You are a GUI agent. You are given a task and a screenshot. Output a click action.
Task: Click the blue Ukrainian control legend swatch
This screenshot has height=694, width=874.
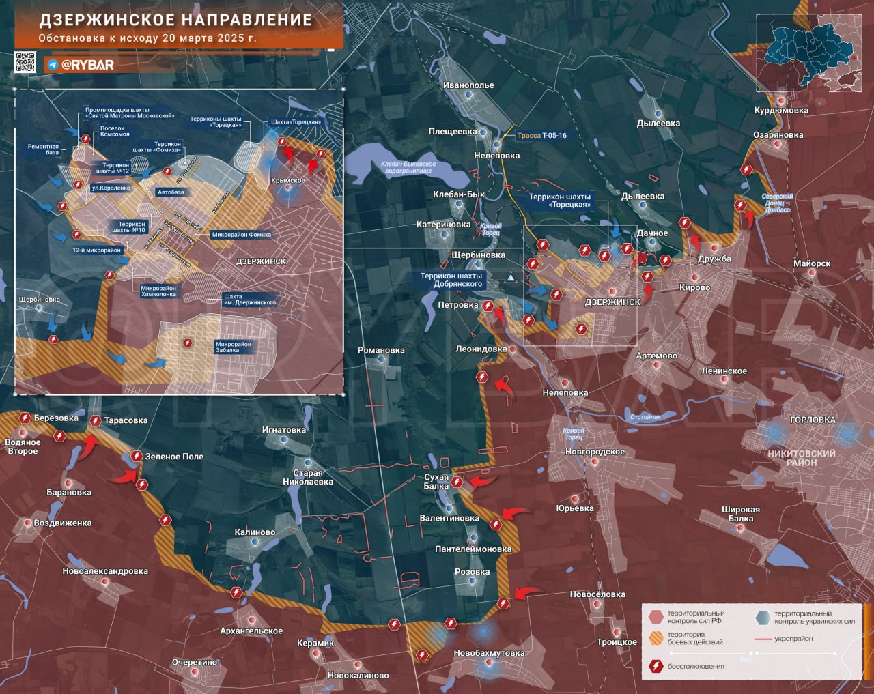(763, 618)
